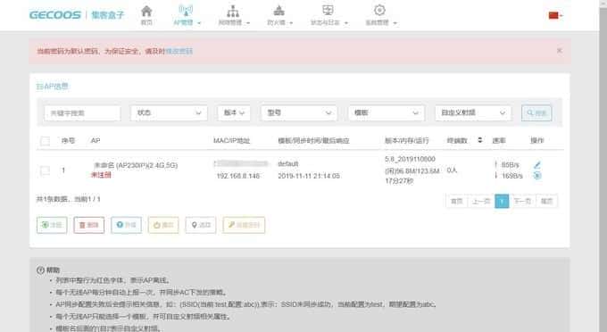Click the help section title icon
This screenshot has width=607, height=332.
40,270
